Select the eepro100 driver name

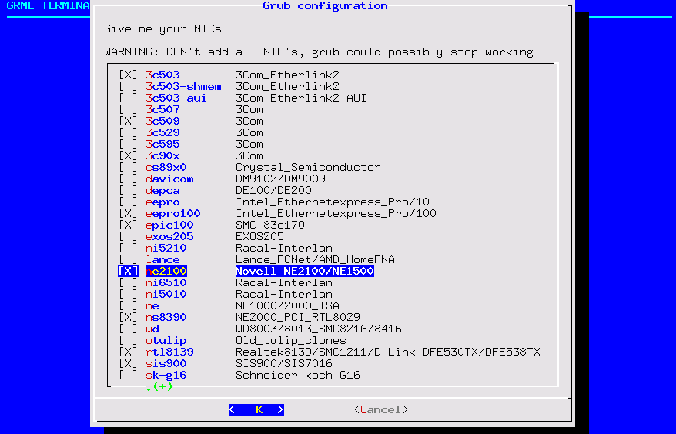coord(173,213)
